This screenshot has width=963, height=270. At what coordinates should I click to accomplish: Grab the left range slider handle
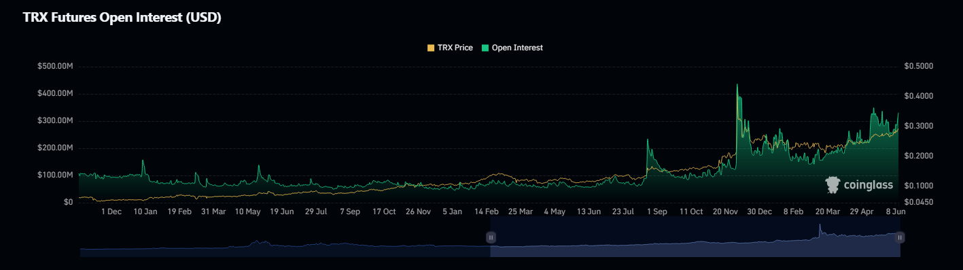[491, 237]
